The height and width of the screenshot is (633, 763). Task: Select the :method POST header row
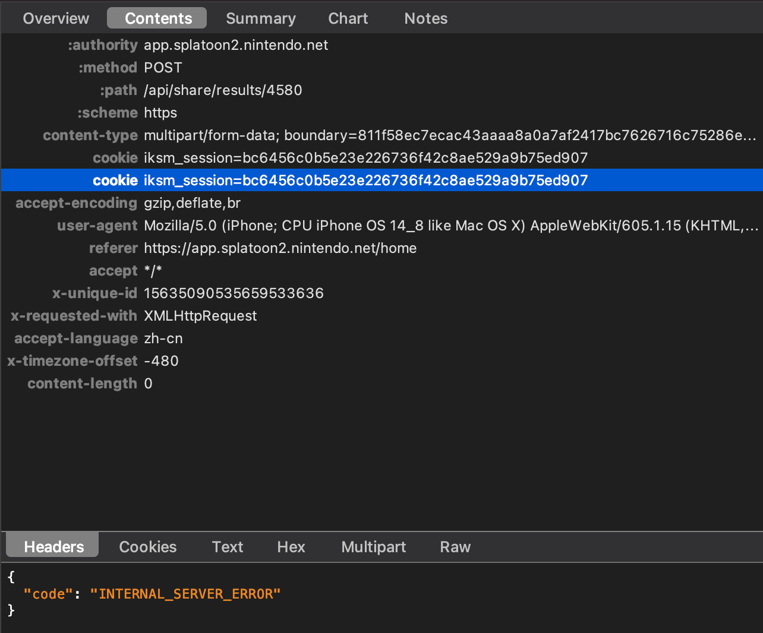[x=163, y=68]
